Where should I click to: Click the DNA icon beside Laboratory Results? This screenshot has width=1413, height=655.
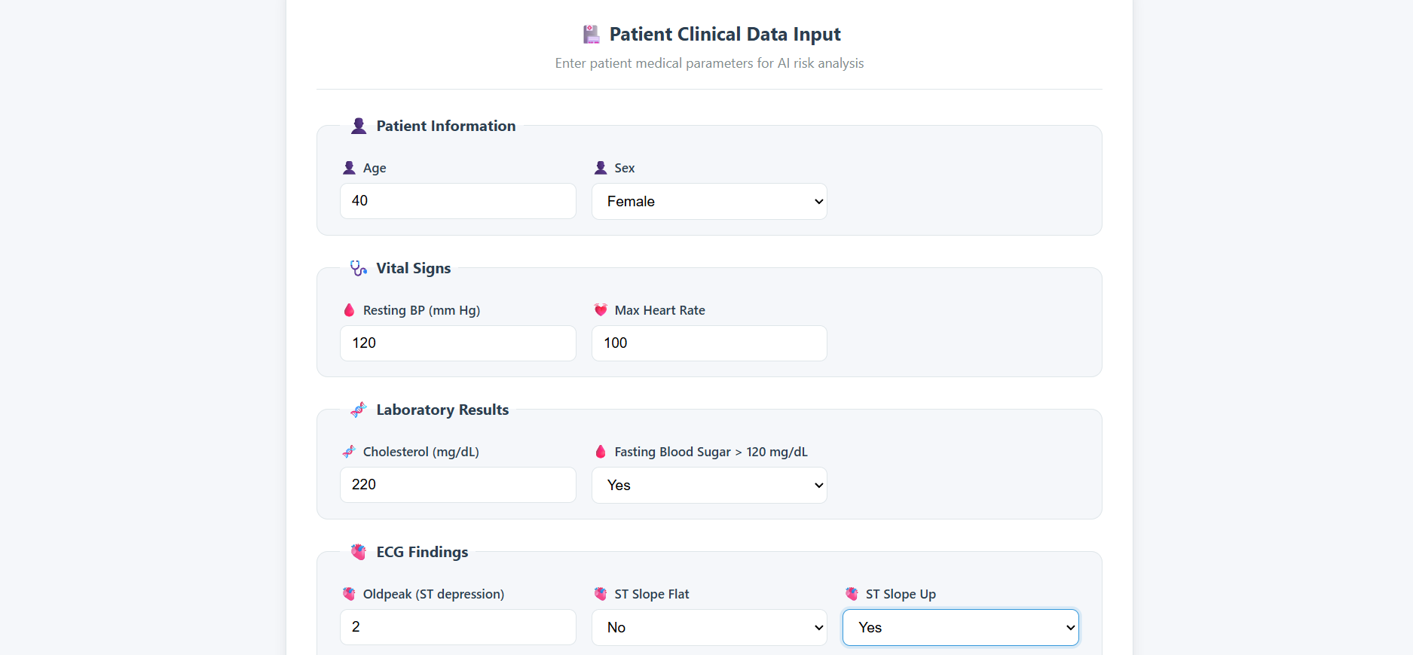tap(359, 410)
